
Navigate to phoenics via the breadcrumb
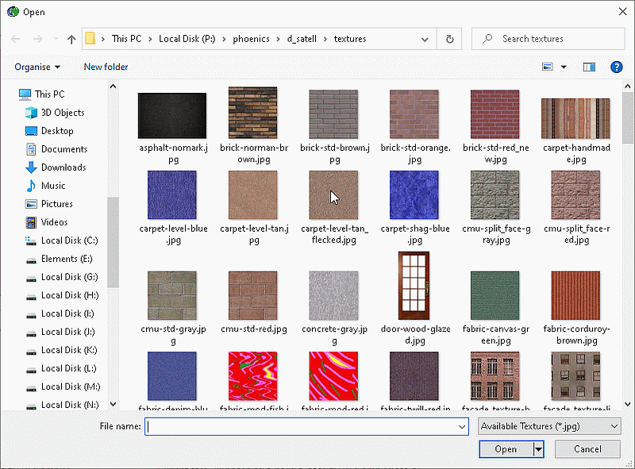point(251,38)
